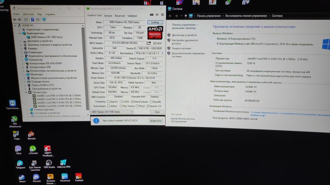Open the Steam desktop icon
Image resolution: width=330 pixels, height=185 pixels.
point(22,178)
